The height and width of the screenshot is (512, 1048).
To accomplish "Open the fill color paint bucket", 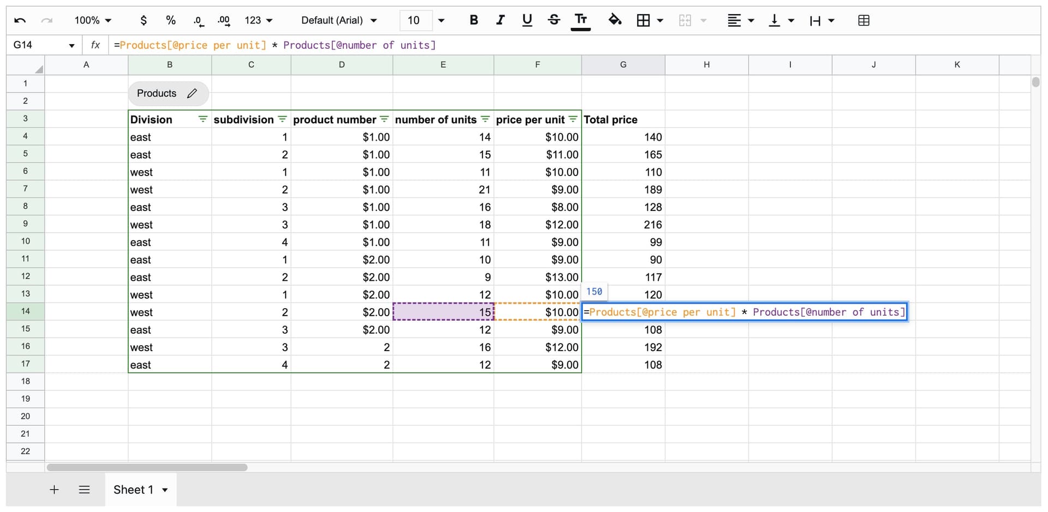I will tap(615, 20).
